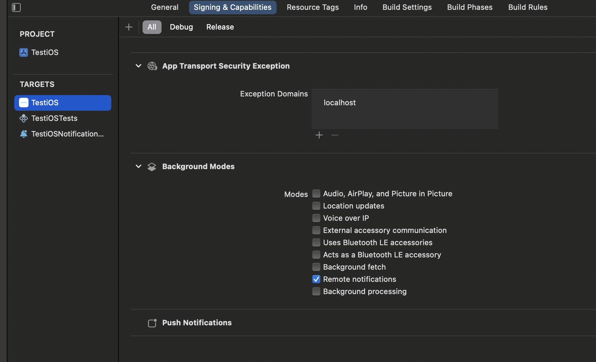Viewport: 596px width, 362px height.
Task: Add a new exception domain
Action: click(319, 135)
